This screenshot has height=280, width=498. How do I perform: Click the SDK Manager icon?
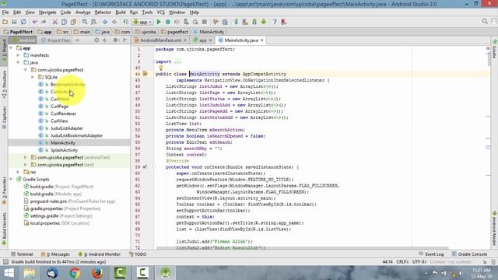254,22
